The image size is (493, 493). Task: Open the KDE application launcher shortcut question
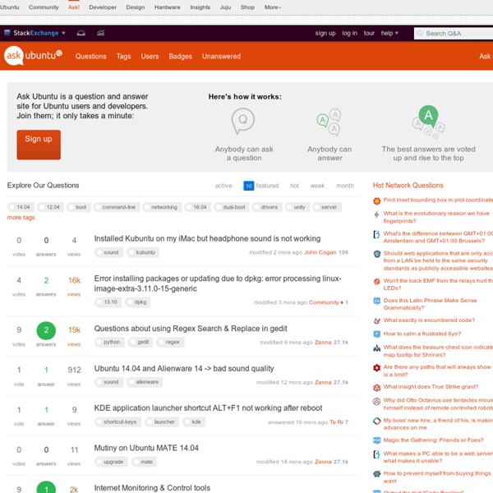(208, 408)
